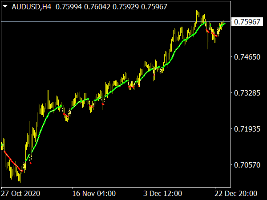
Task: Click the white triangle beside AUDUSD,H4
Action: 5,7
